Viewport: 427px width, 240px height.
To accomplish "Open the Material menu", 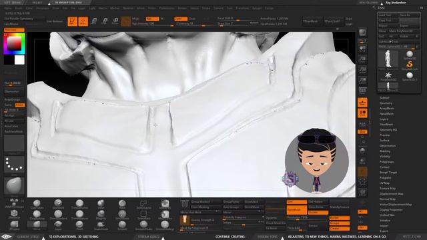I will pyautogui.click(x=128, y=8).
